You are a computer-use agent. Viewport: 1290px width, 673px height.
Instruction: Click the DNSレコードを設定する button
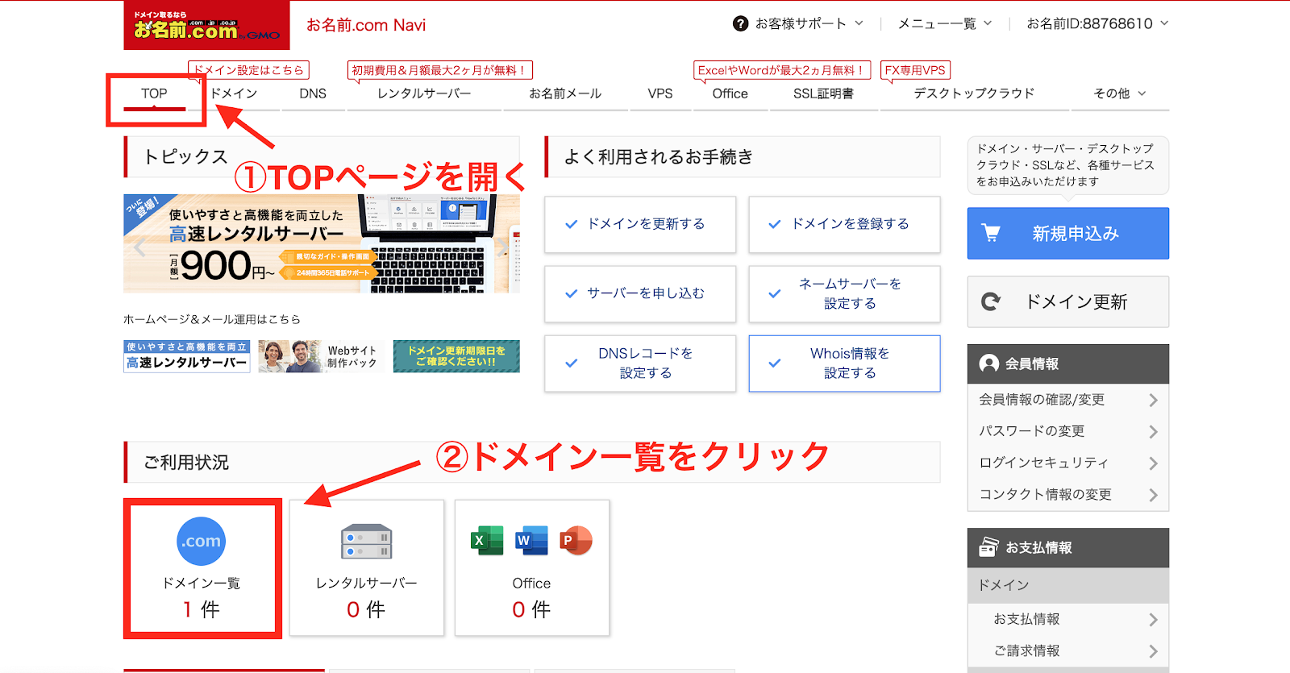640,364
